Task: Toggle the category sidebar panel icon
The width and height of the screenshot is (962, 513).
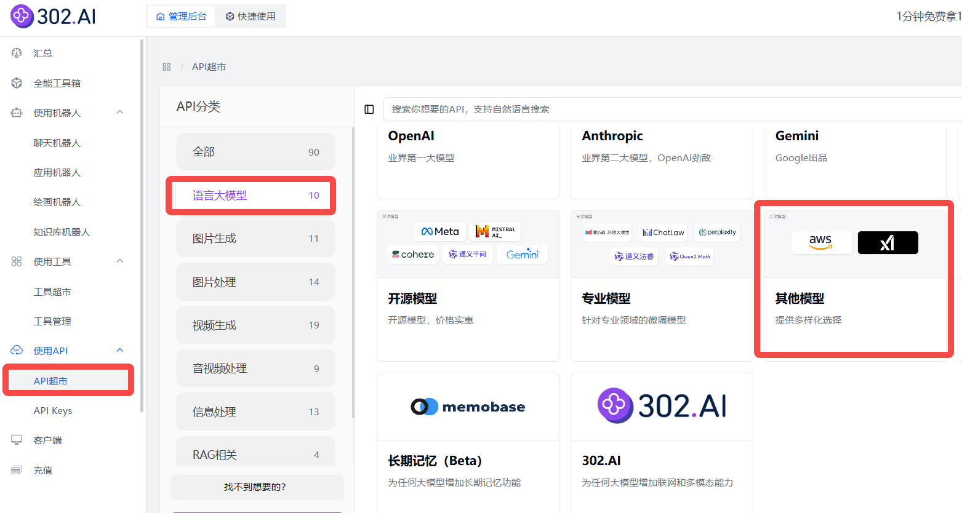Action: tap(369, 109)
